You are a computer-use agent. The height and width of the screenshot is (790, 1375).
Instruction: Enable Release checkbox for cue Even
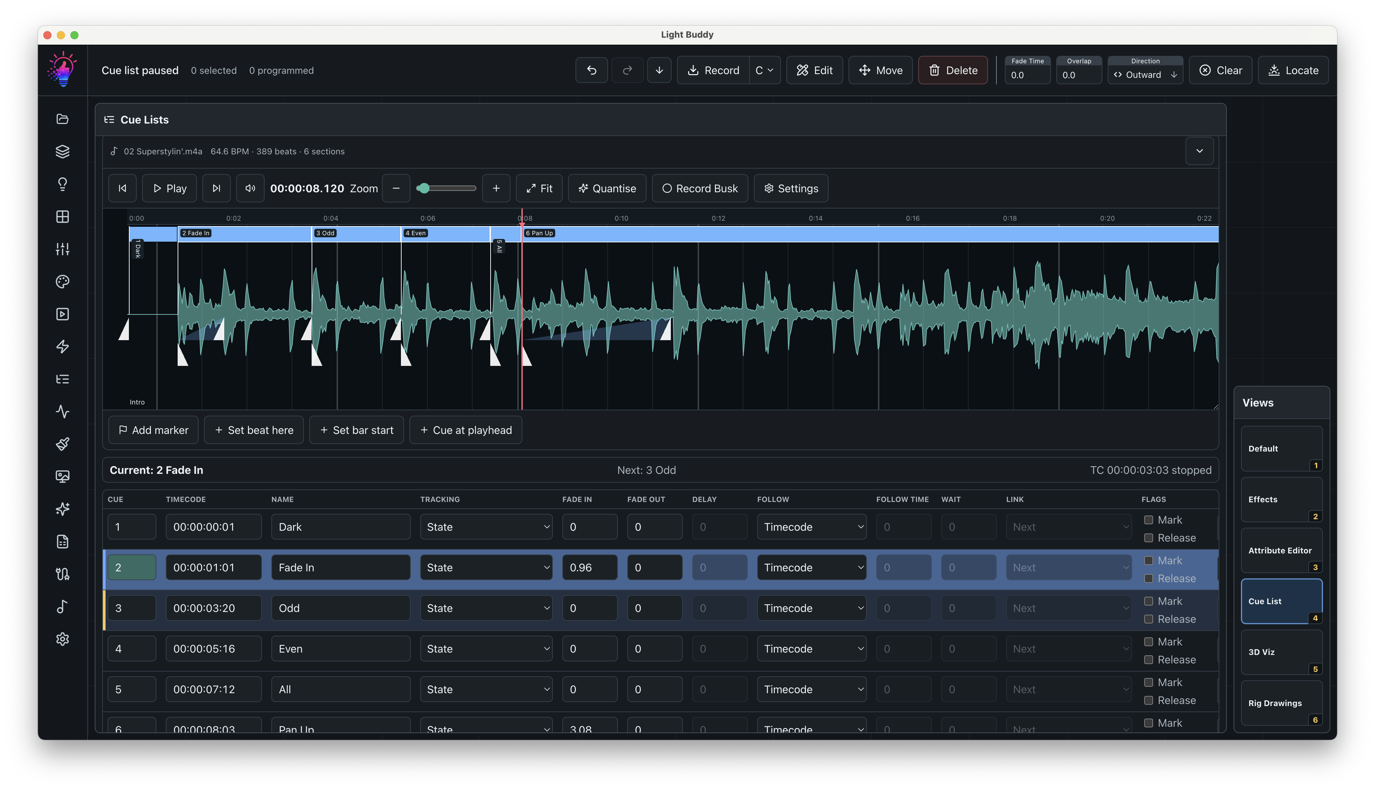(1148, 660)
